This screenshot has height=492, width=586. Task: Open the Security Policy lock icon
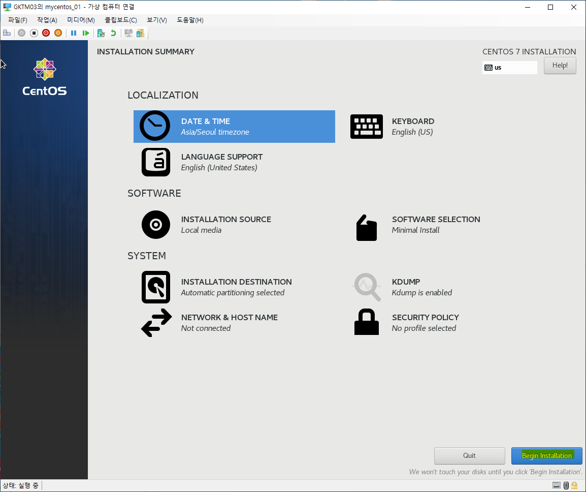pyautogui.click(x=366, y=322)
